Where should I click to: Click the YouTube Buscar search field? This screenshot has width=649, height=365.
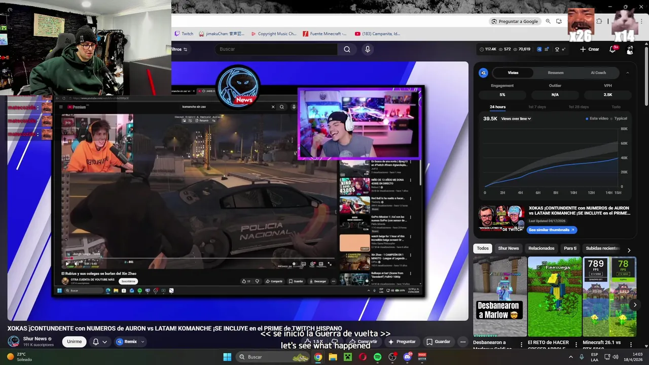pos(276,49)
